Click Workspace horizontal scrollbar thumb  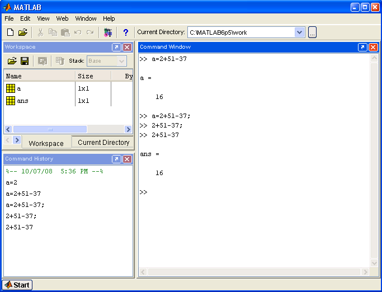tap(50, 129)
